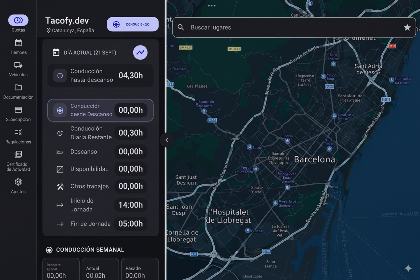Screen dimensions: 420x280
Task: Open Certificado de Actividad icon
Action: [x=18, y=154]
